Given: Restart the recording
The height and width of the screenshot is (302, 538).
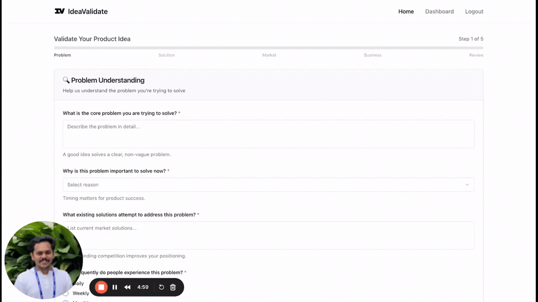Looking at the screenshot, I should click(161, 287).
